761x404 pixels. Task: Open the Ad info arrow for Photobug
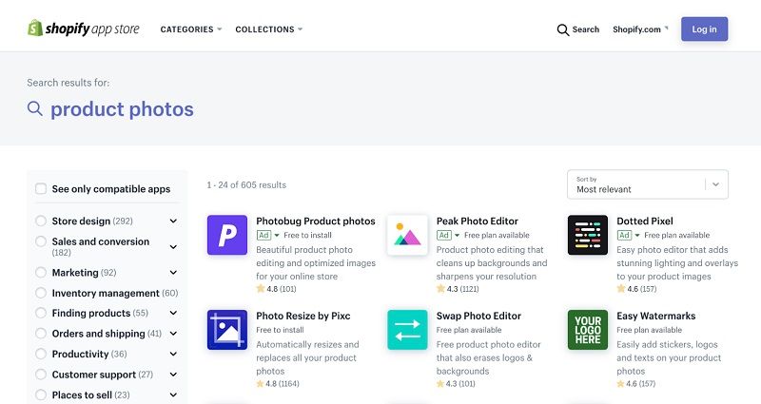tap(277, 235)
